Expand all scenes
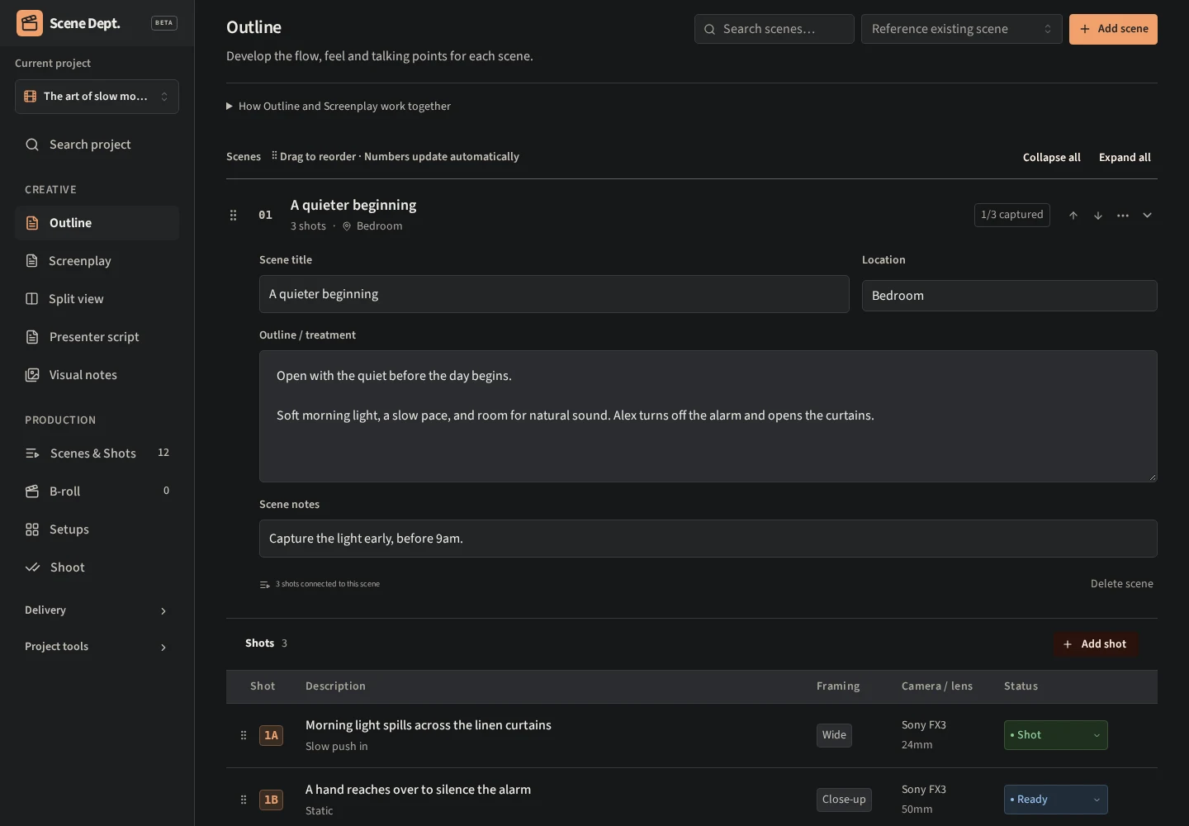 point(1125,158)
